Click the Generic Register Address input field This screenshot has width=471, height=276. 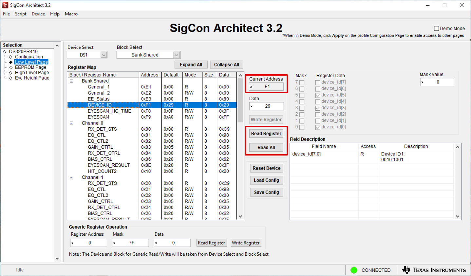[x=88, y=243]
